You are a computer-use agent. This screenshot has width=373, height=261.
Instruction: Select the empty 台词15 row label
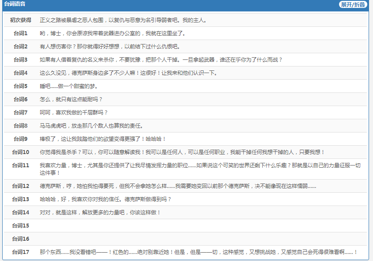20,226
